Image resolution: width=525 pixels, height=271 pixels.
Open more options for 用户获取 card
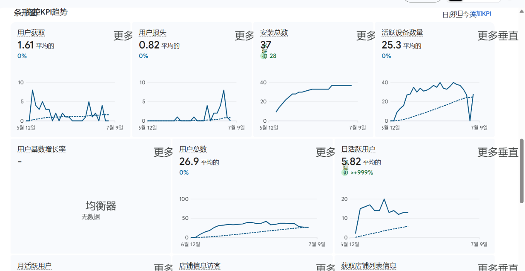coord(123,36)
